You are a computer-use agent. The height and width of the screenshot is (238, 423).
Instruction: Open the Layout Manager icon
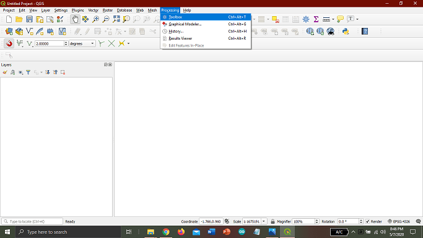pyautogui.click(x=50, y=19)
